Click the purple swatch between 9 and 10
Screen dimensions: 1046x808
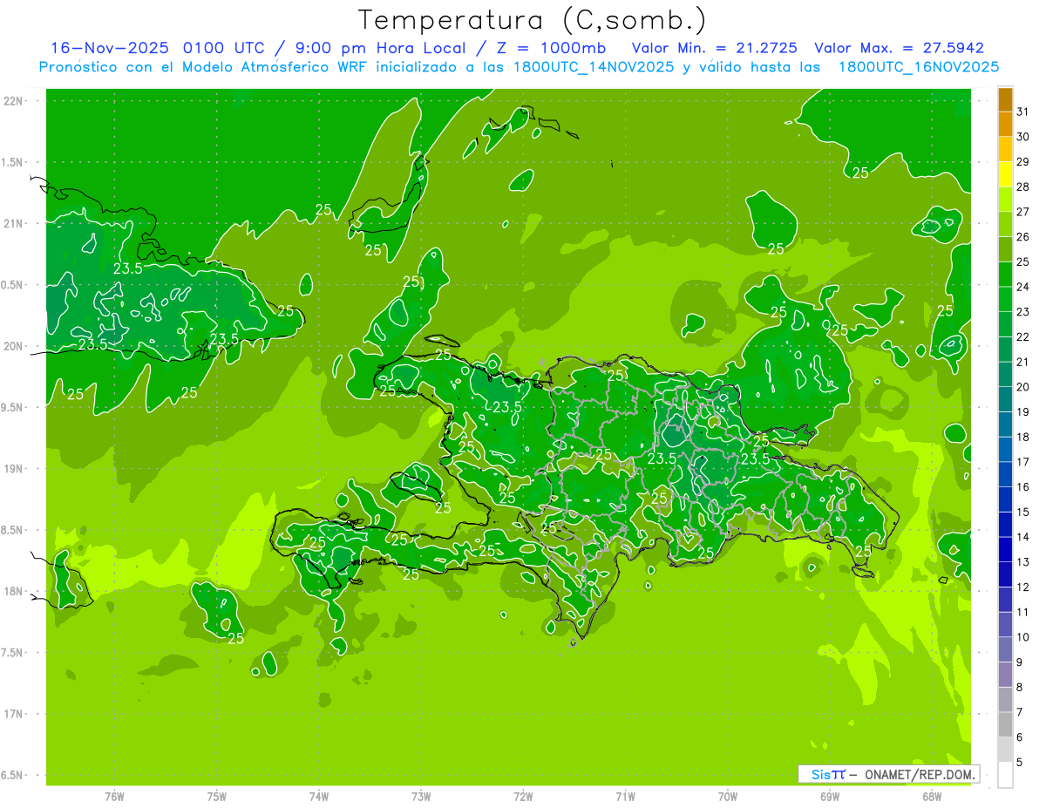tap(1005, 649)
